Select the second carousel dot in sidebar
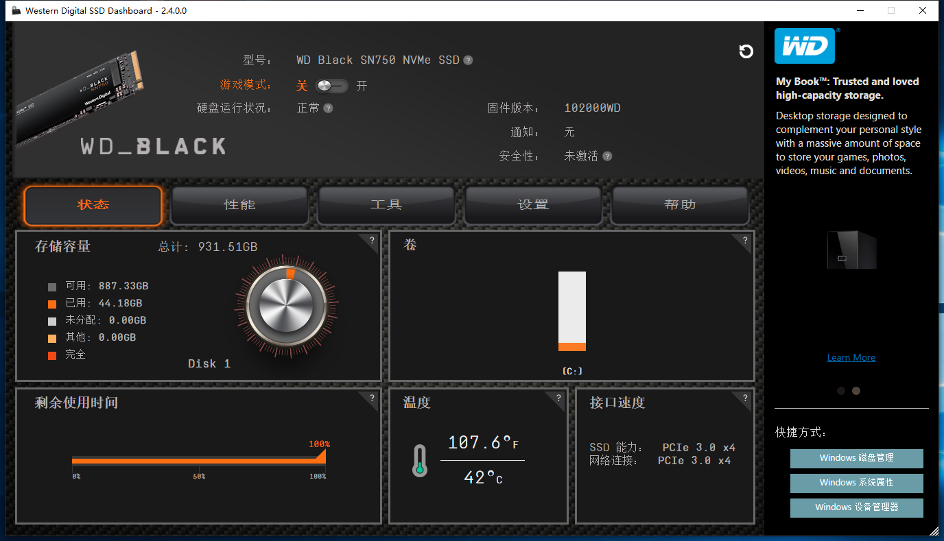 [x=855, y=390]
